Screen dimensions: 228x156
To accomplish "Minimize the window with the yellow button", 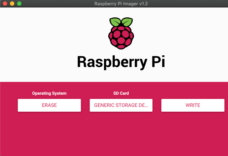I will pos(12,4).
